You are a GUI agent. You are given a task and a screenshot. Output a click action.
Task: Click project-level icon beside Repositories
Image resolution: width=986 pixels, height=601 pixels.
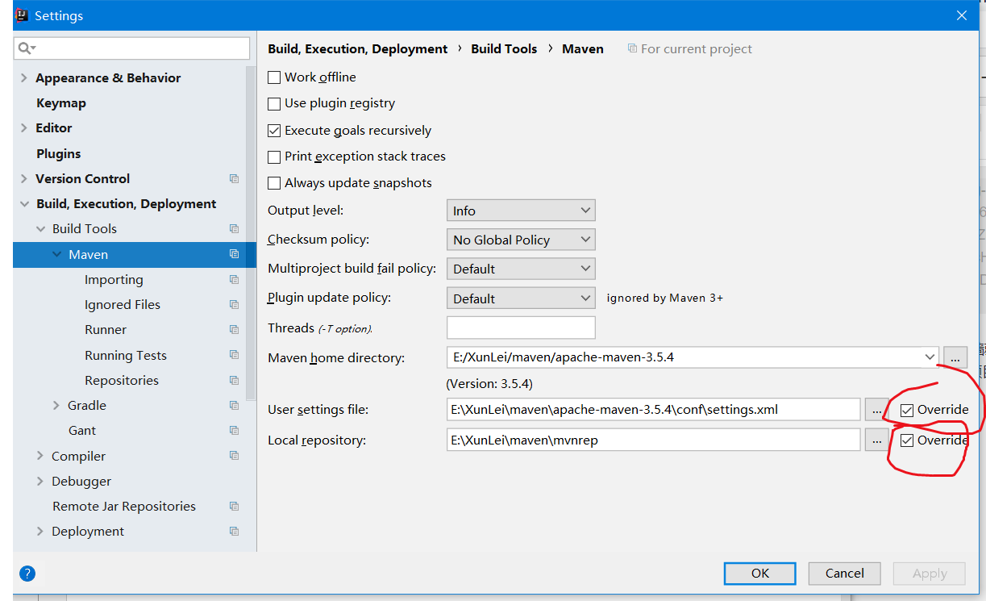(234, 380)
